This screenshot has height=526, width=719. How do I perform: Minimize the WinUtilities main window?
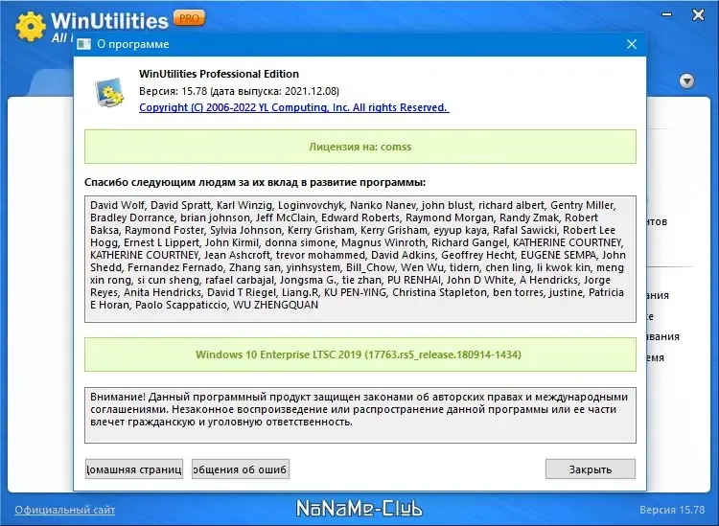point(666,14)
